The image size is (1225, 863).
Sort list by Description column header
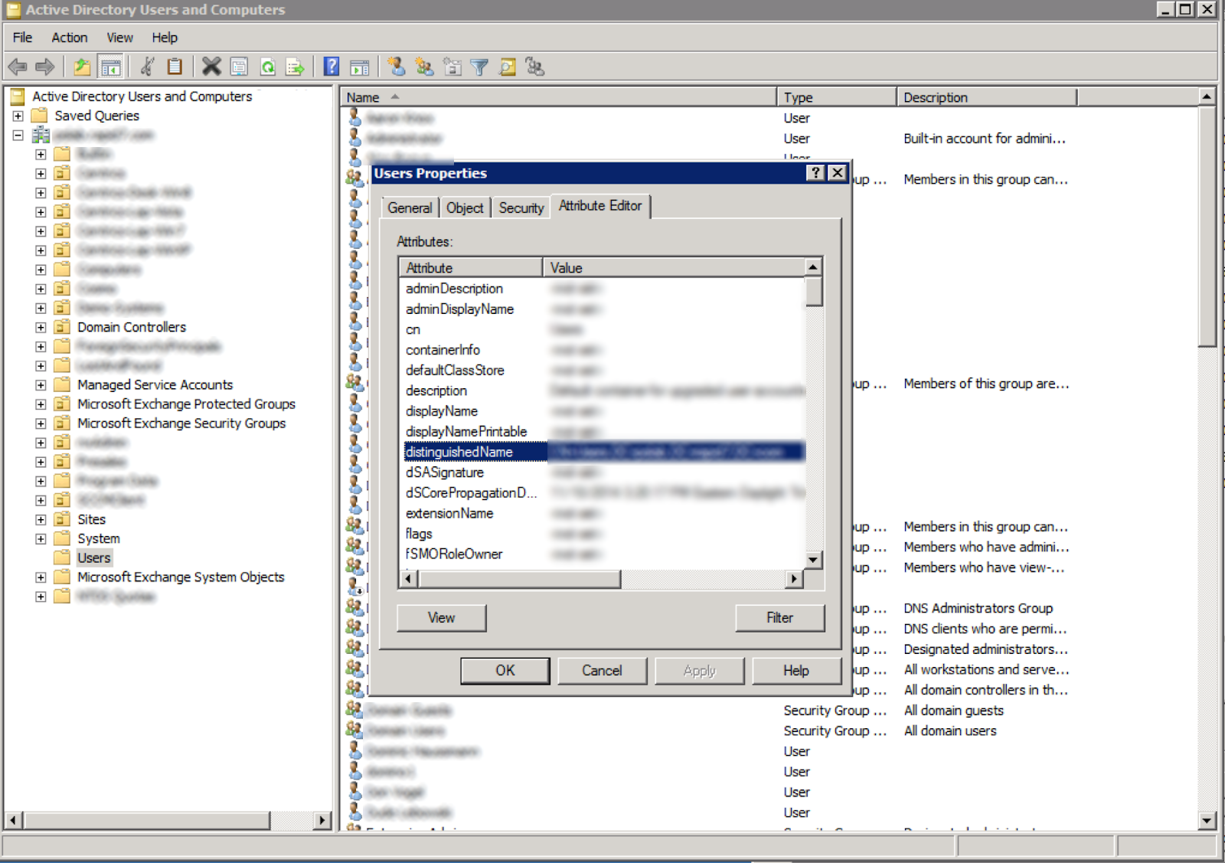click(987, 97)
